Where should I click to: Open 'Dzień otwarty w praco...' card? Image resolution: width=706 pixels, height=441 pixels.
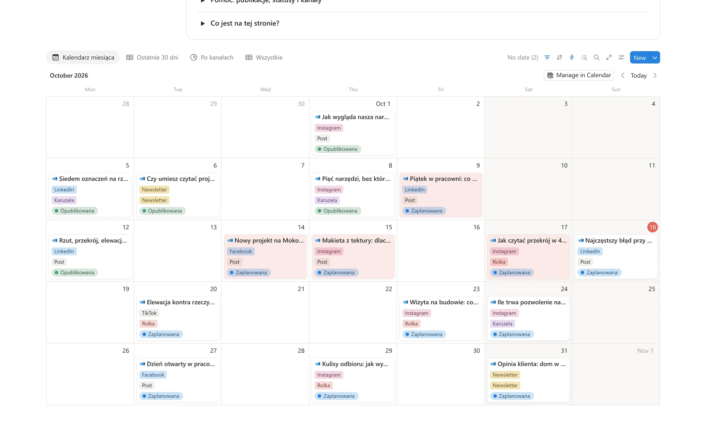click(x=177, y=380)
